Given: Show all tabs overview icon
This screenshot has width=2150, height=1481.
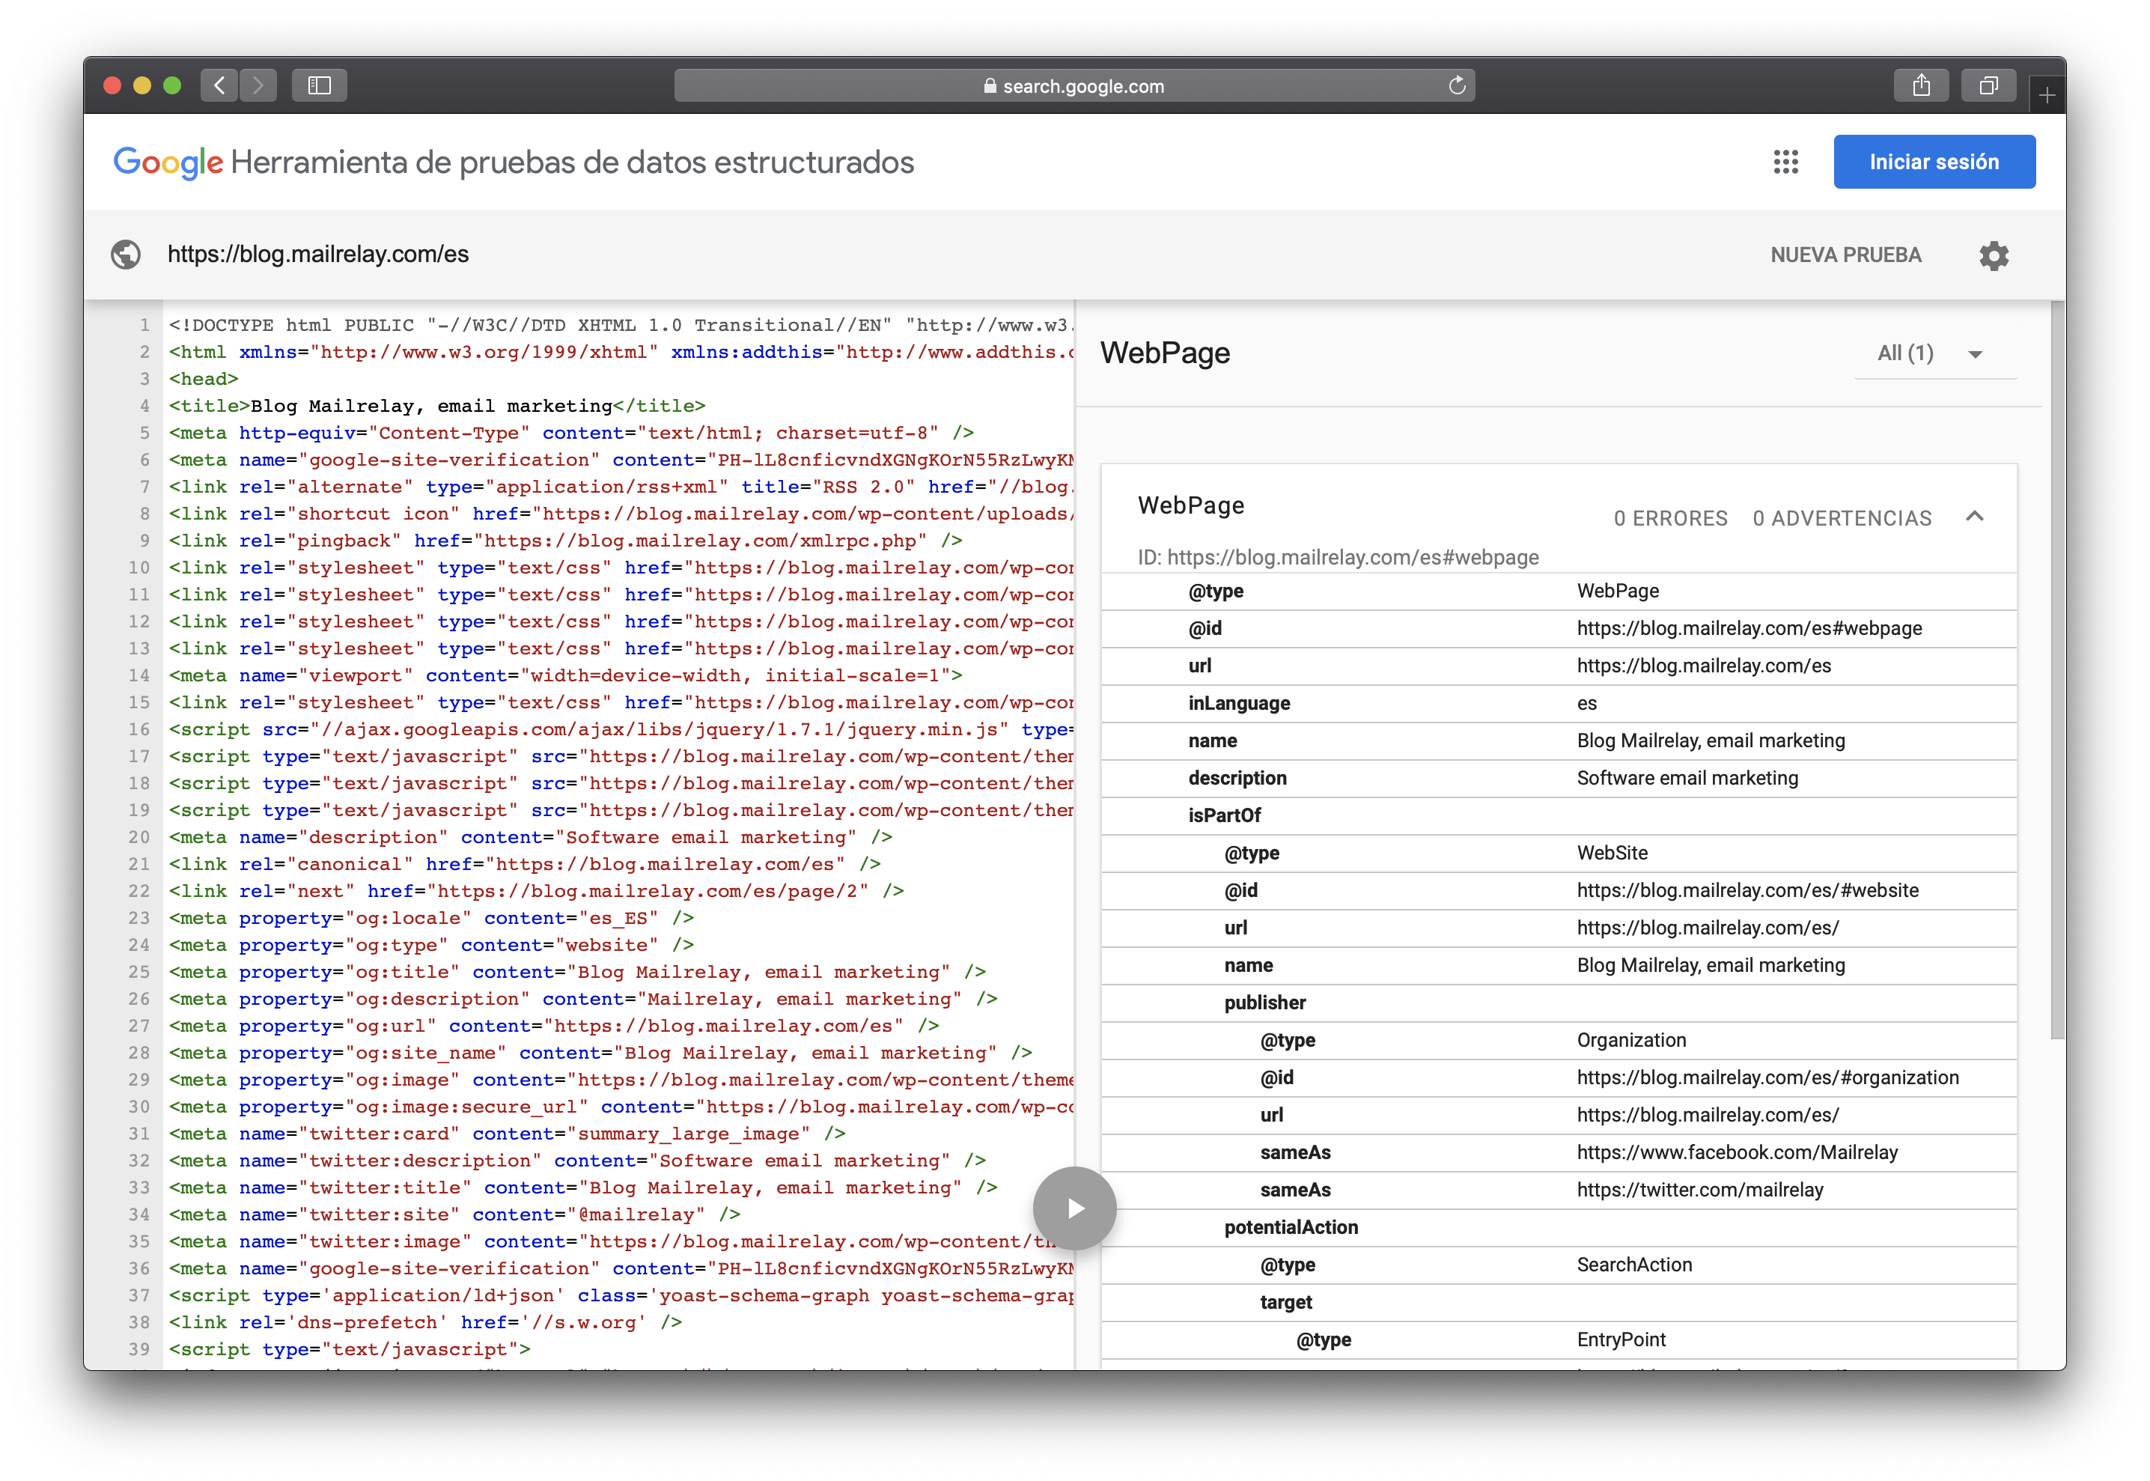Looking at the screenshot, I should click(1988, 85).
